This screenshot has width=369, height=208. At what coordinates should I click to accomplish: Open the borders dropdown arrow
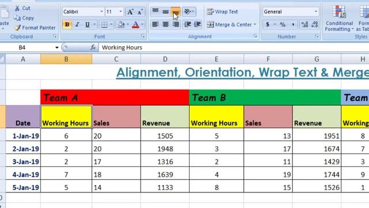point(111,24)
